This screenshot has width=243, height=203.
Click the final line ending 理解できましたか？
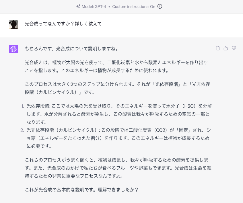81,190
